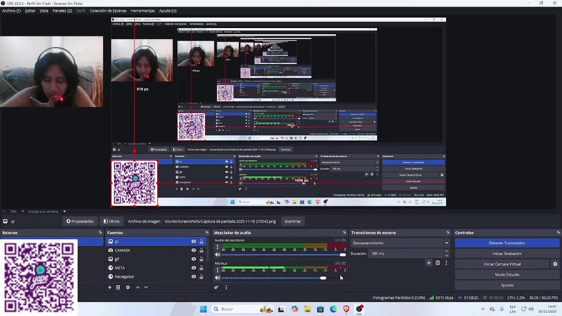Open the Mic/Aux three-dot options

point(217,270)
